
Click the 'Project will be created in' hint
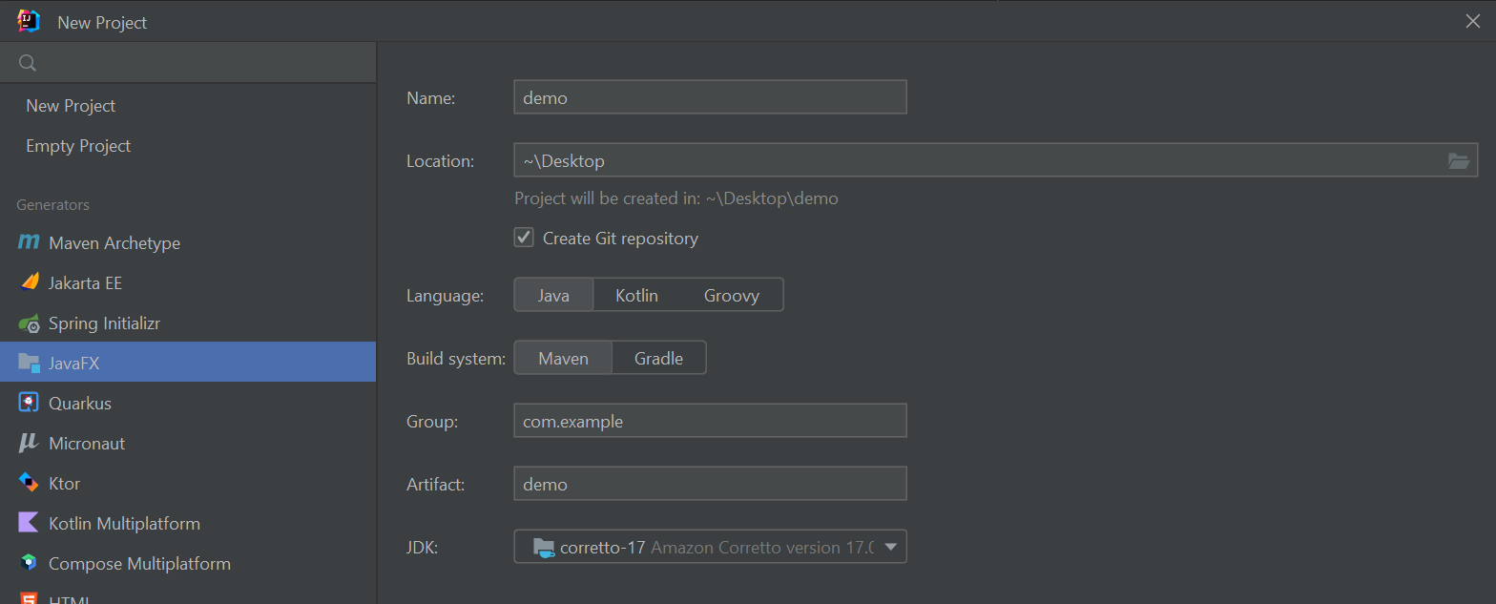(x=676, y=198)
